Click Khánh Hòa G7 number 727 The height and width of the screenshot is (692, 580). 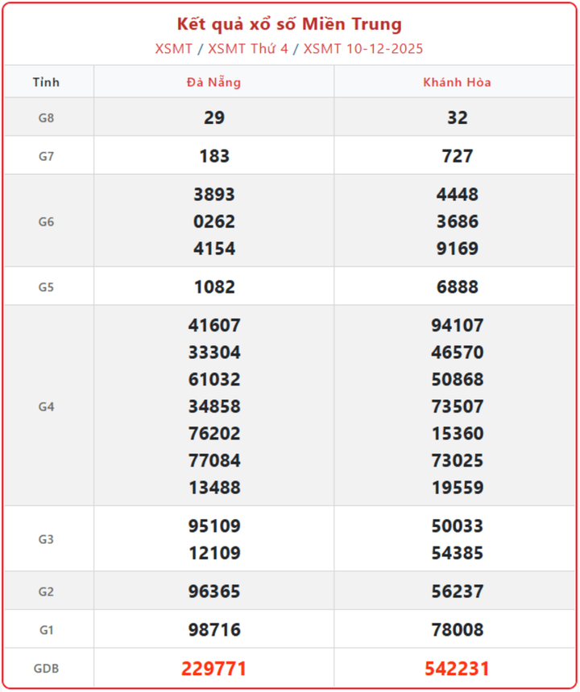click(x=457, y=156)
